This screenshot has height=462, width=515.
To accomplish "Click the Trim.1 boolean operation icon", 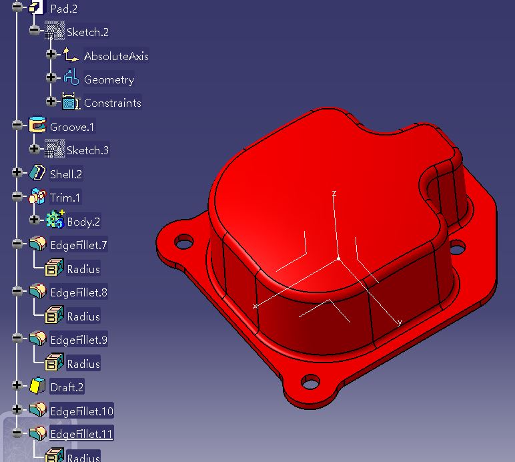I will [37, 196].
